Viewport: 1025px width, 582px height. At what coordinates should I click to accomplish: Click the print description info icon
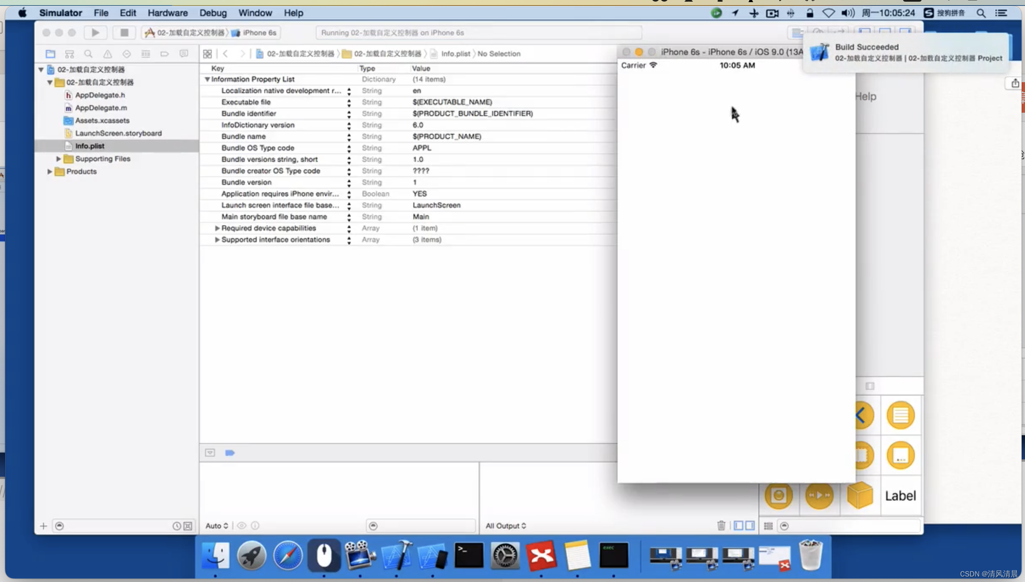pyautogui.click(x=255, y=526)
